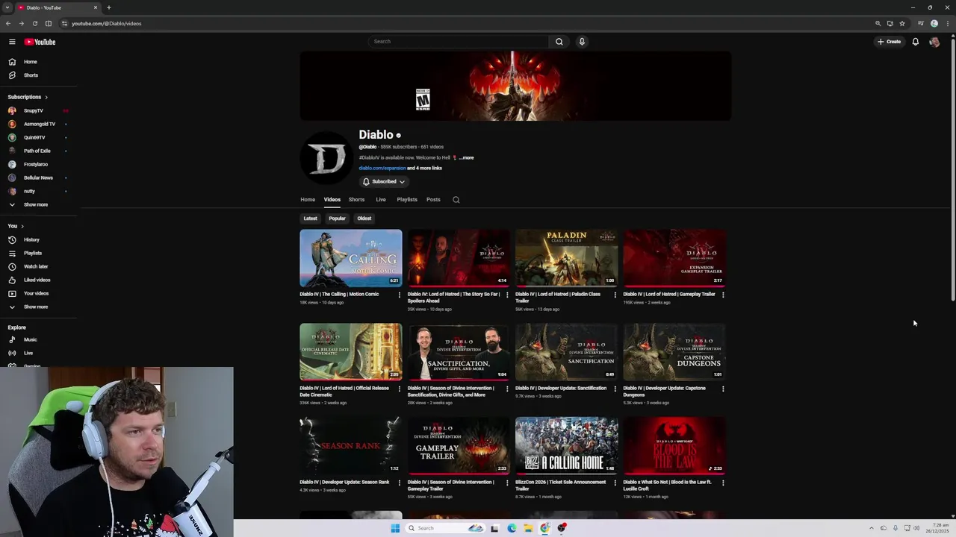Open File Explorer from the taskbar
Viewport: 956px width, 537px height.
click(528, 528)
